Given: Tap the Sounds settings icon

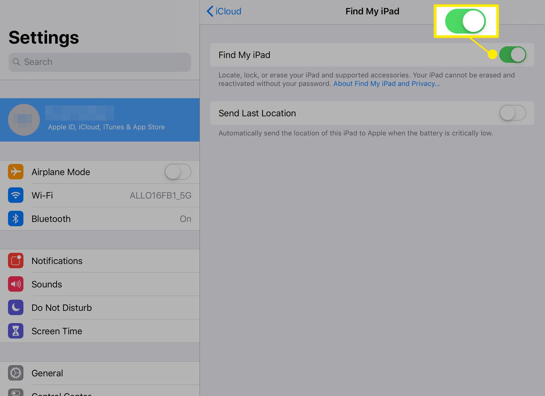Looking at the screenshot, I should [x=15, y=284].
